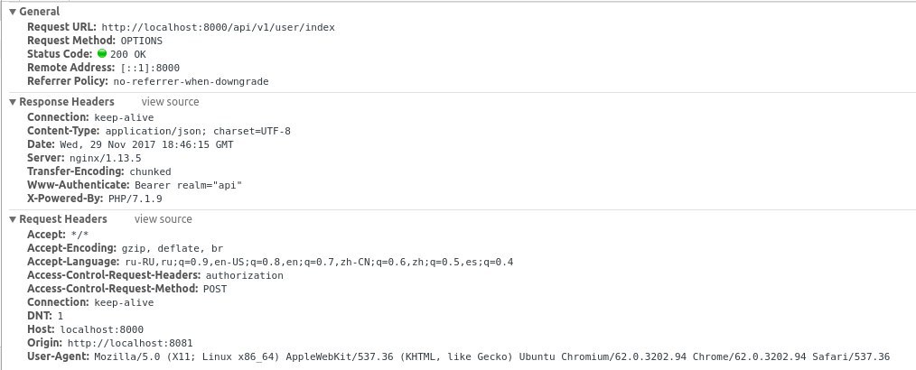
Task: Select the Request URL value
Action: 218,27
